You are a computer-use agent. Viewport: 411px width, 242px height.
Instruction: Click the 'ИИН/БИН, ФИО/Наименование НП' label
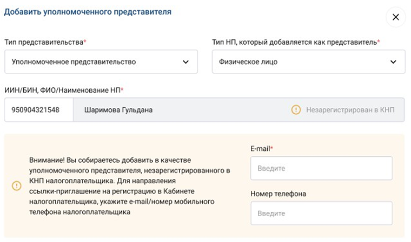tap(63, 89)
